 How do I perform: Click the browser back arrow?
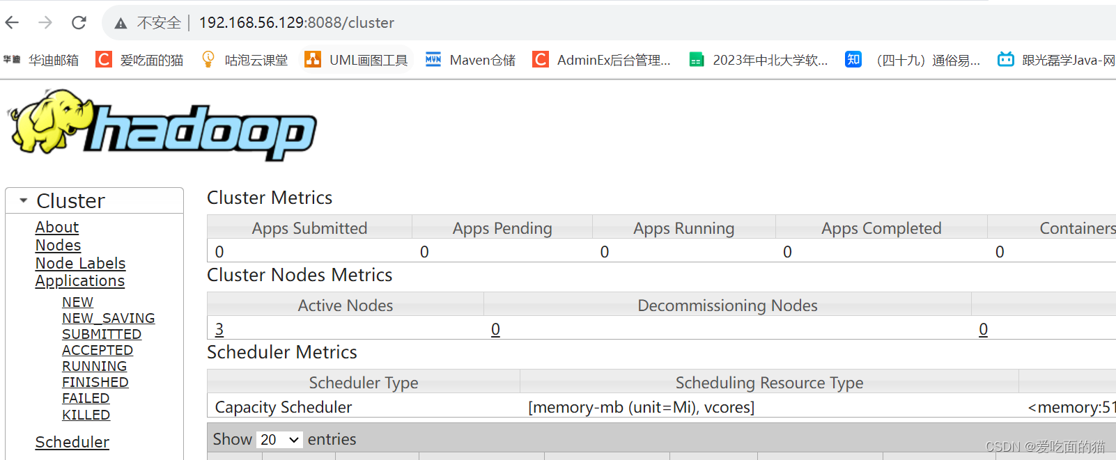pyautogui.click(x=12, y=23)
